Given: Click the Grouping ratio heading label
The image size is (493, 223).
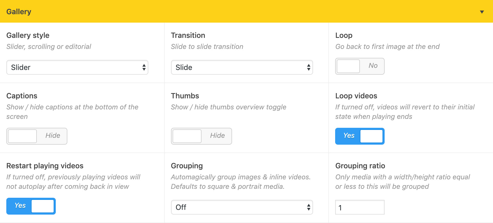Looking at the screenshot, I should point(360,166).
